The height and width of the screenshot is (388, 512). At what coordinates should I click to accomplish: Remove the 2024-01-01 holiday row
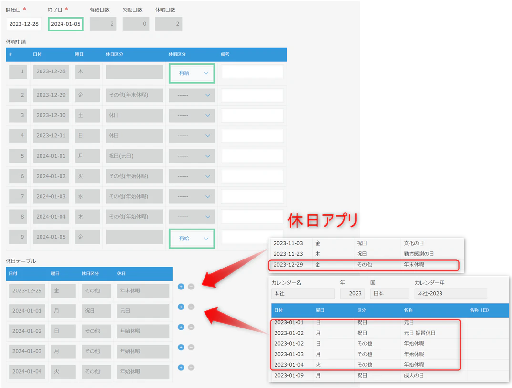pos(191,307)
